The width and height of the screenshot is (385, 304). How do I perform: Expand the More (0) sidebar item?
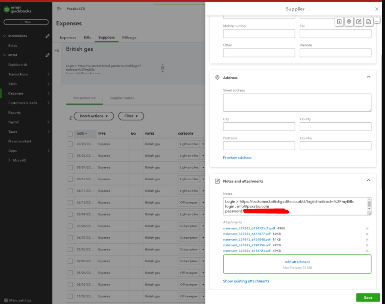[17, 160]
